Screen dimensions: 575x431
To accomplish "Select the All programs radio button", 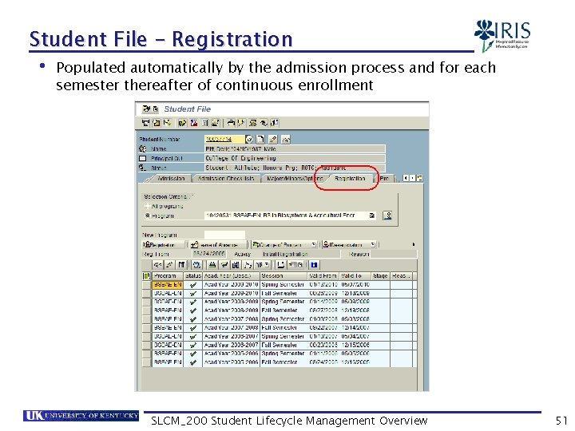I will coord(148,206).
